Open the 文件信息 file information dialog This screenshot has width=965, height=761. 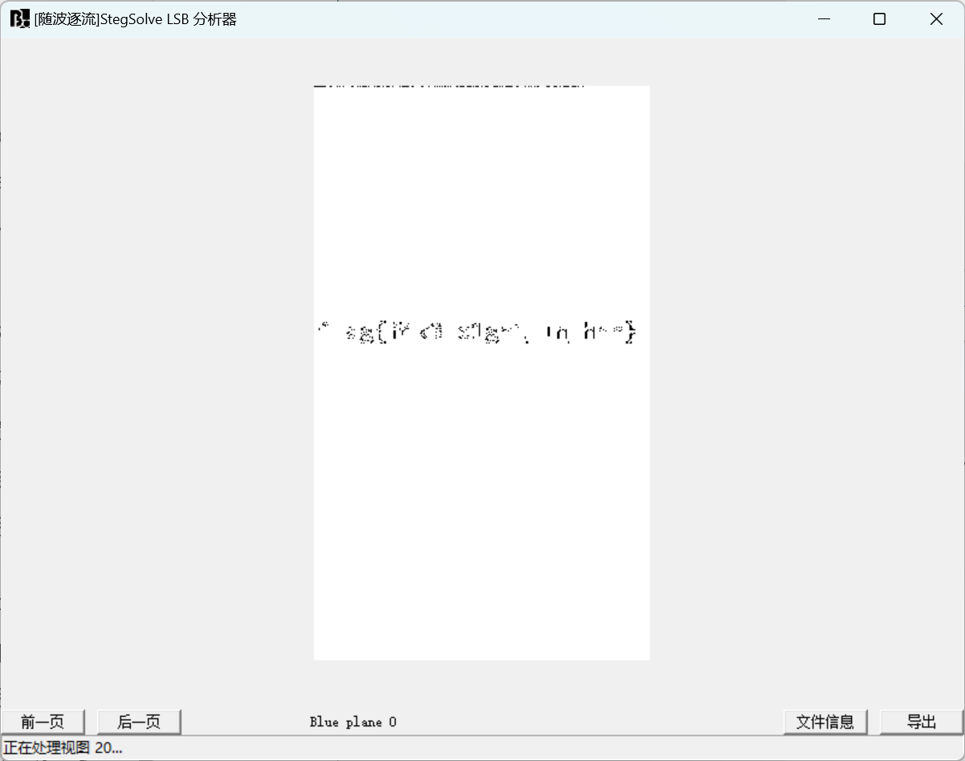click(x=825, y=722)
